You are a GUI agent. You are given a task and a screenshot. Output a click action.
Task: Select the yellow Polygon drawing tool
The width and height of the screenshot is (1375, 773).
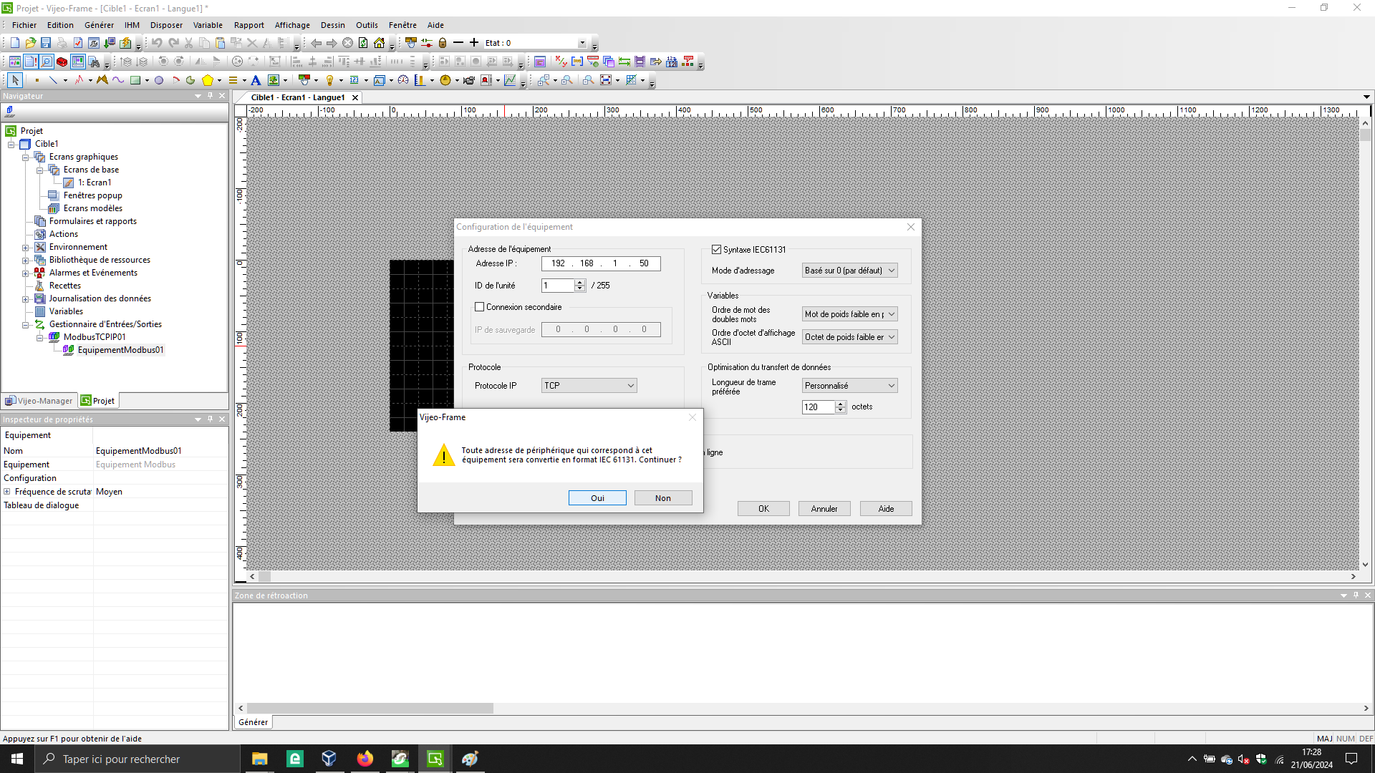point(208,80)
